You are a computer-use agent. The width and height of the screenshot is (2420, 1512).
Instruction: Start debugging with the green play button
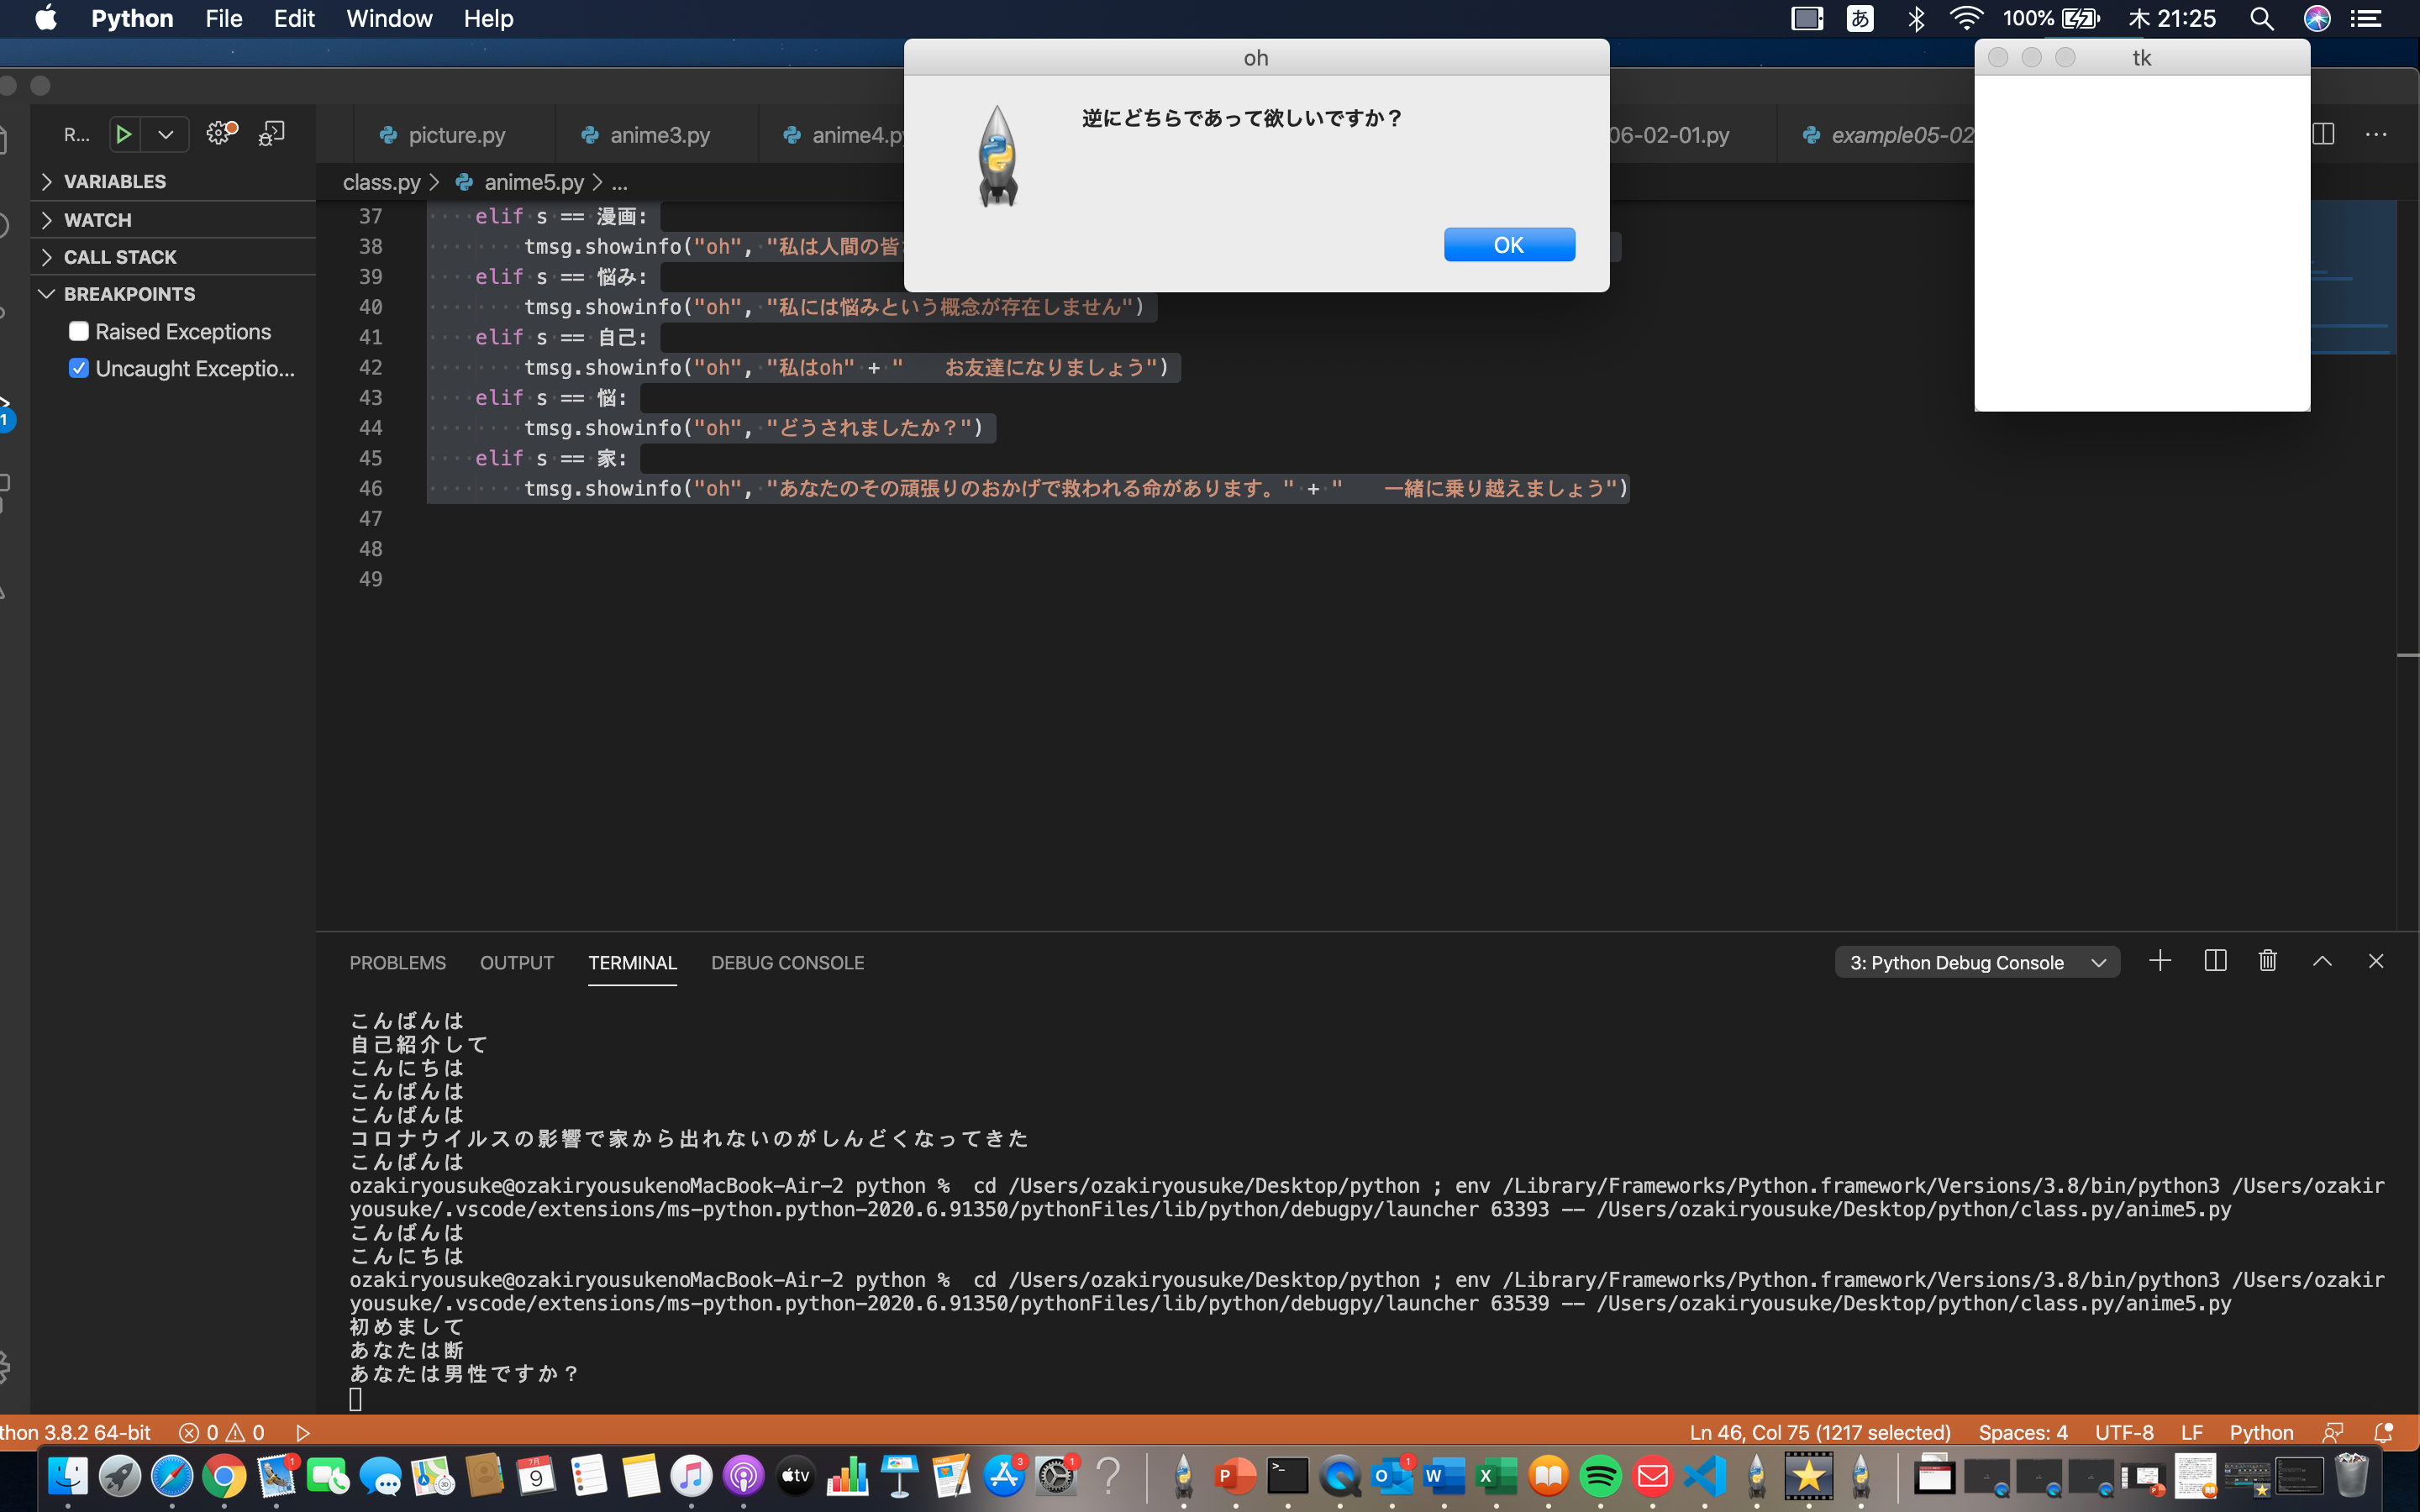123,134
